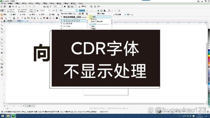
Task: Choose font 方正兰亭粗黑_GBK in the list
Action: [73, 17]
